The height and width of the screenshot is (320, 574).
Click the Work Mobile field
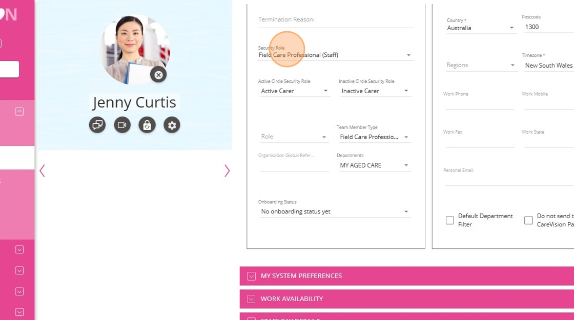pos(549,104)
